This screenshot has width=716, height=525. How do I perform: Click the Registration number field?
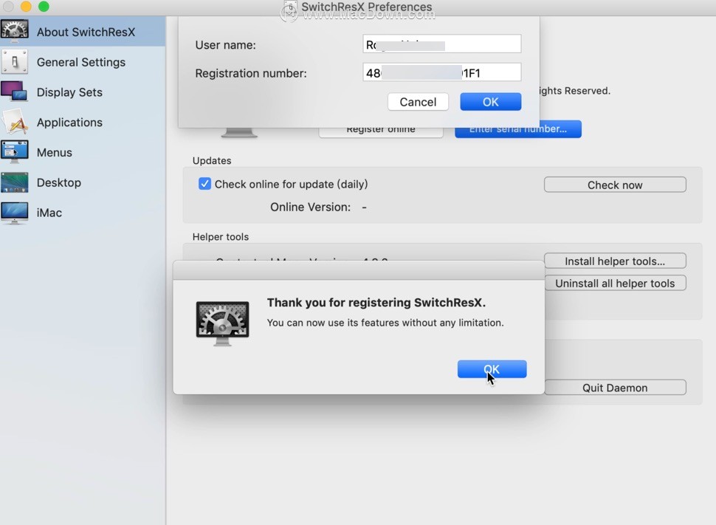click(441, 72)
